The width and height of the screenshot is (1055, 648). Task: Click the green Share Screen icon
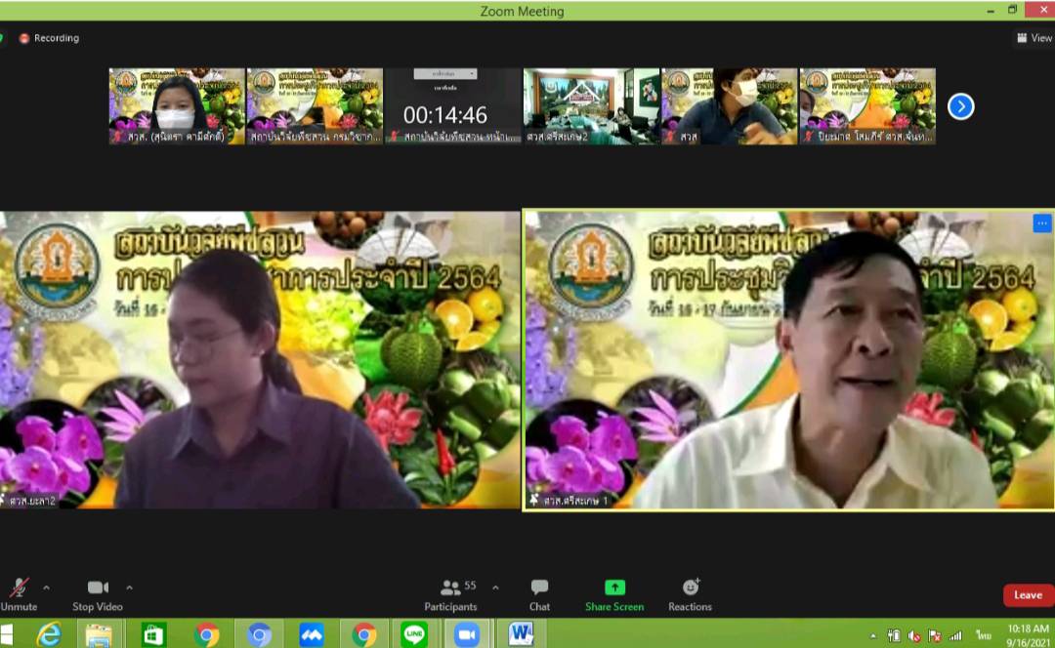tap(614, 587)
